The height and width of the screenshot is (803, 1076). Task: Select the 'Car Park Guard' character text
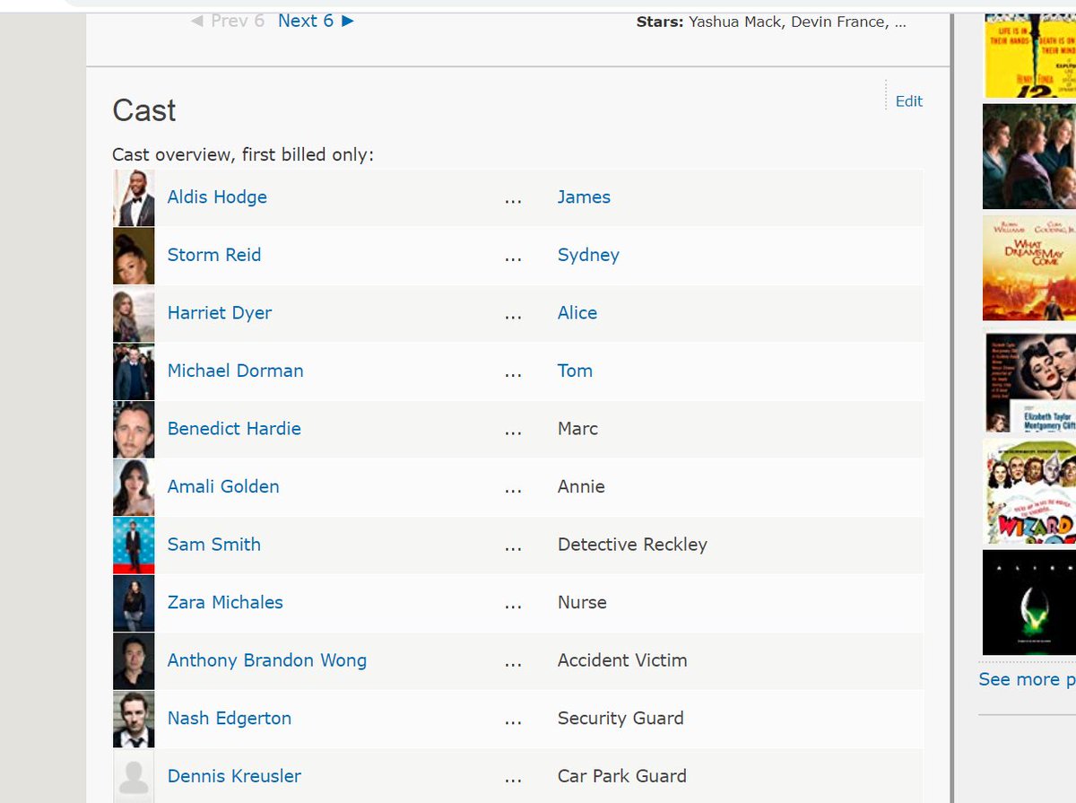point(622,776)
